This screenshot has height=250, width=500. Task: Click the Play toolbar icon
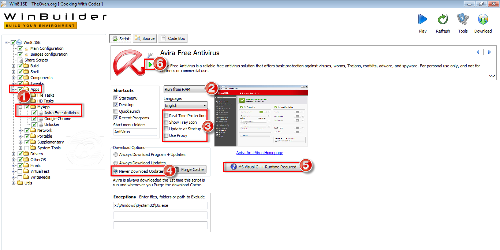423,19
